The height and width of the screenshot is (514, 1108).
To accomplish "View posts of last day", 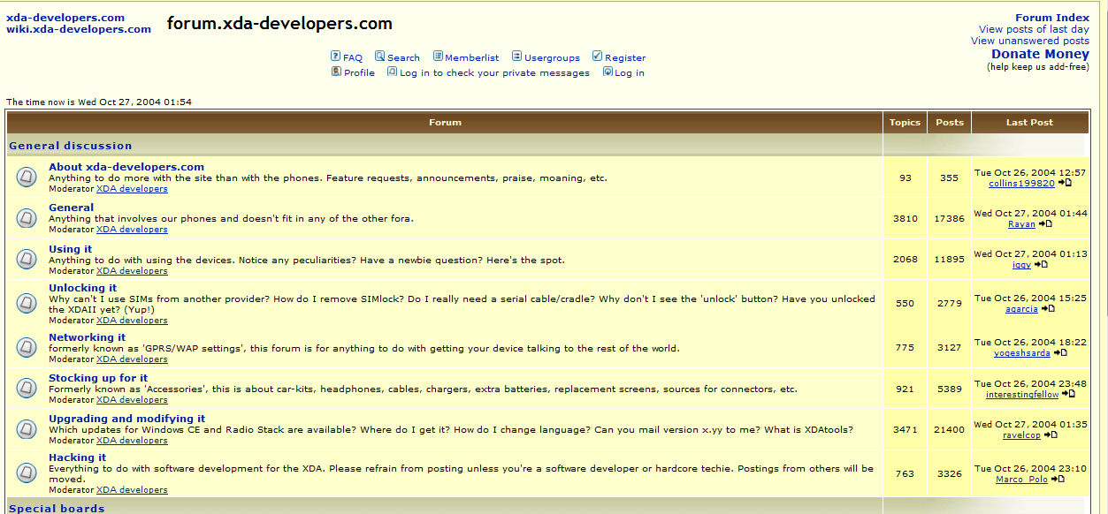I will pyautogui.click(x=1034, y=29).
